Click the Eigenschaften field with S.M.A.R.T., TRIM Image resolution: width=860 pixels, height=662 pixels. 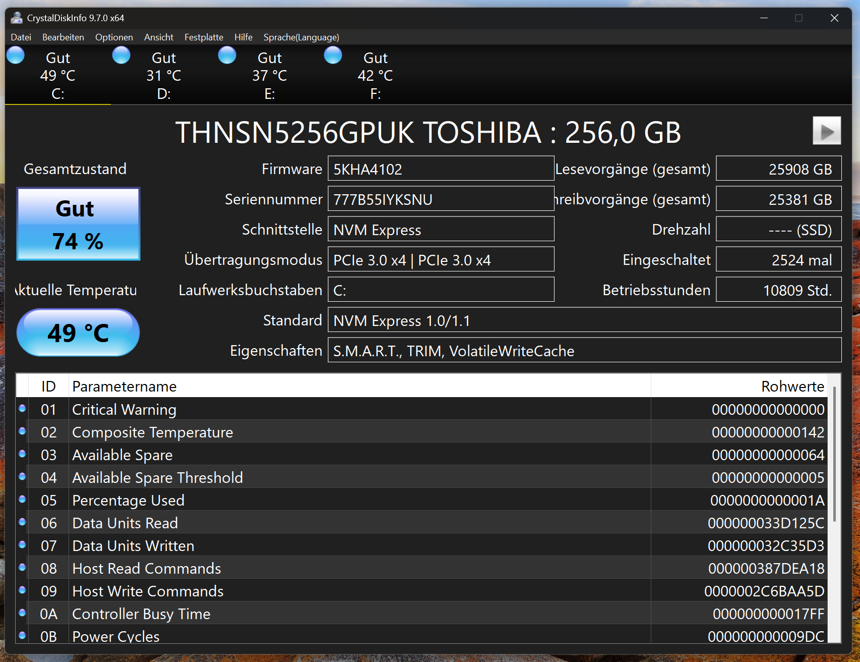pos(585,350)
